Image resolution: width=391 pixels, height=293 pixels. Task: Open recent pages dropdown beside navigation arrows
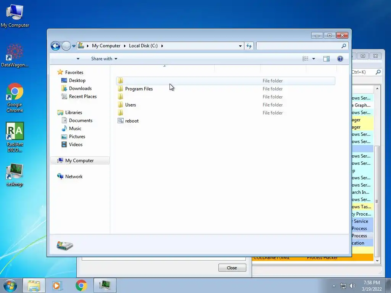tap(74, 46)
